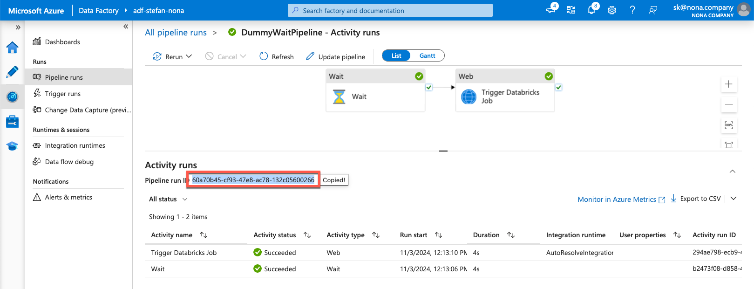This screenshot has height=289, width=754.
Task: Open the Author pencil icon
Action: point(12,72)
